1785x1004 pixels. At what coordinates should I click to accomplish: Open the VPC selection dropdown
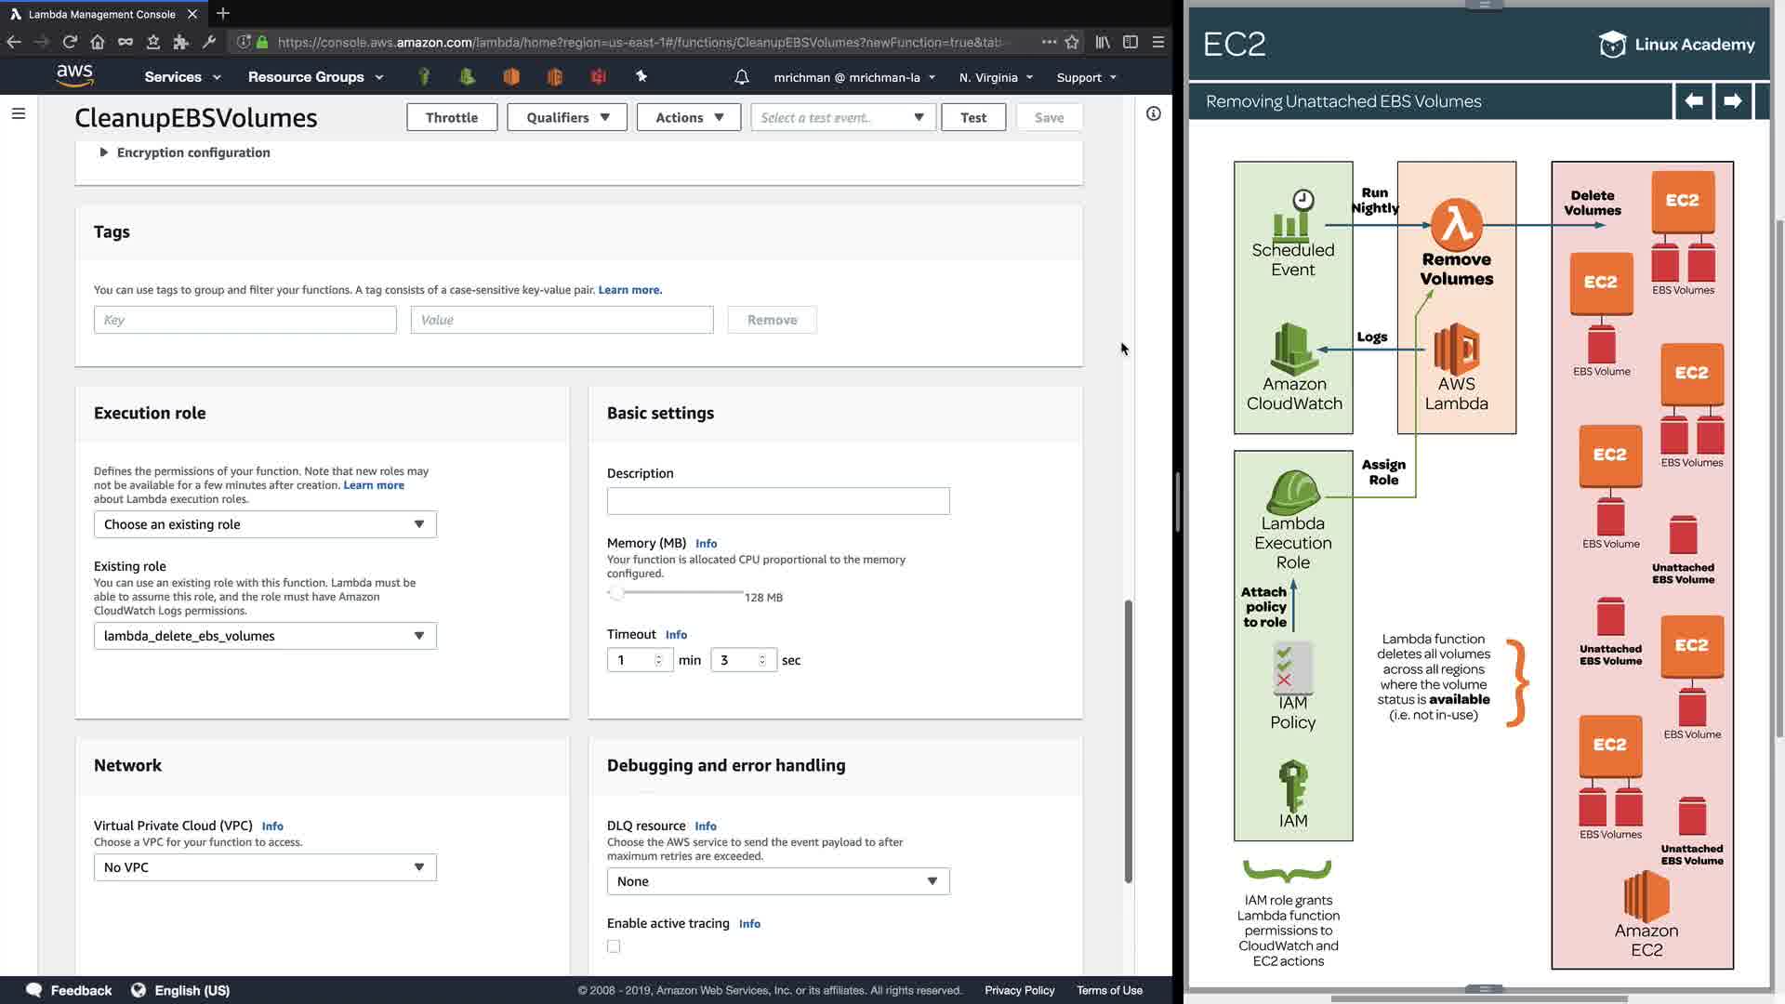pos(265,867)
